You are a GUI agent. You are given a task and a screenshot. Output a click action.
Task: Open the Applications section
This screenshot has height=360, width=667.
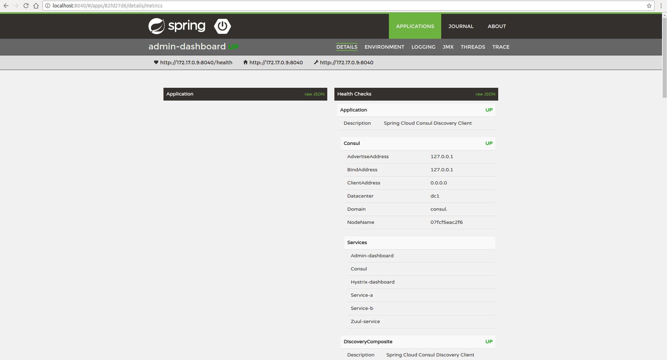pyautogui.click(x=415, y=26)
